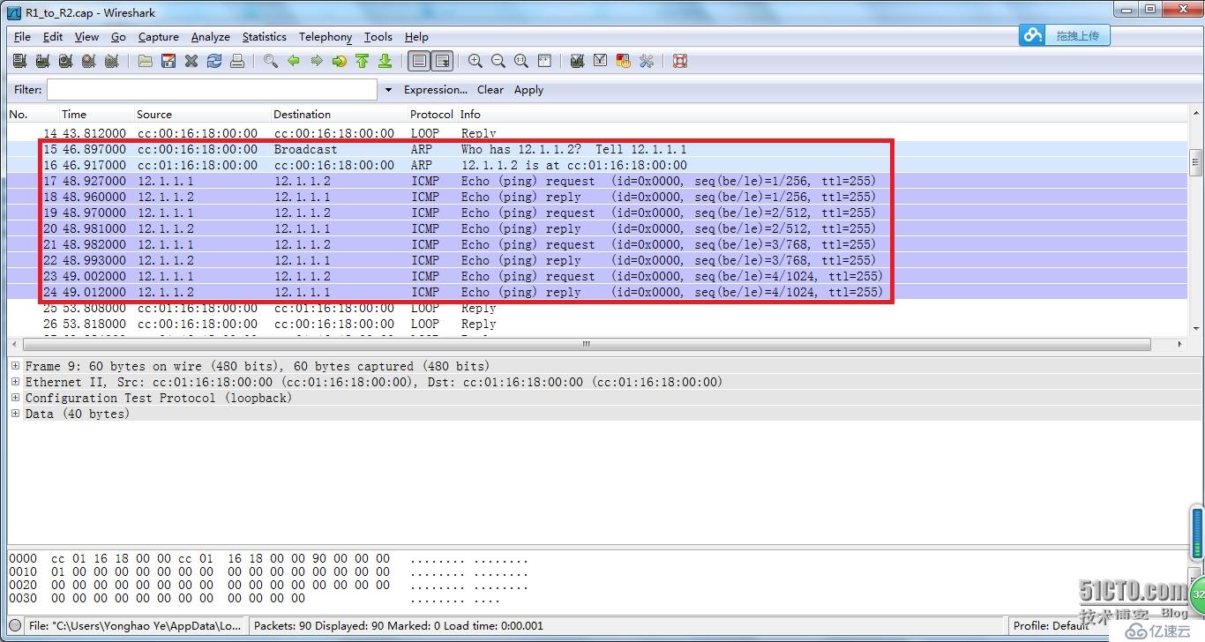The width and height of the screenshot is (1205, 642).
Task: Expand Ethernet II details node
Action: click(16, 382)
